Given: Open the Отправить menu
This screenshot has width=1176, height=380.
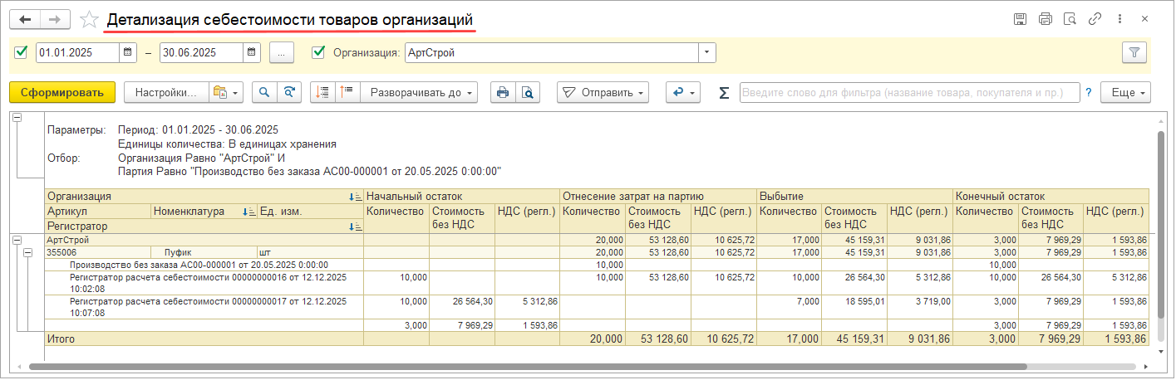Looking at the screenshot, I should [603, 93].
